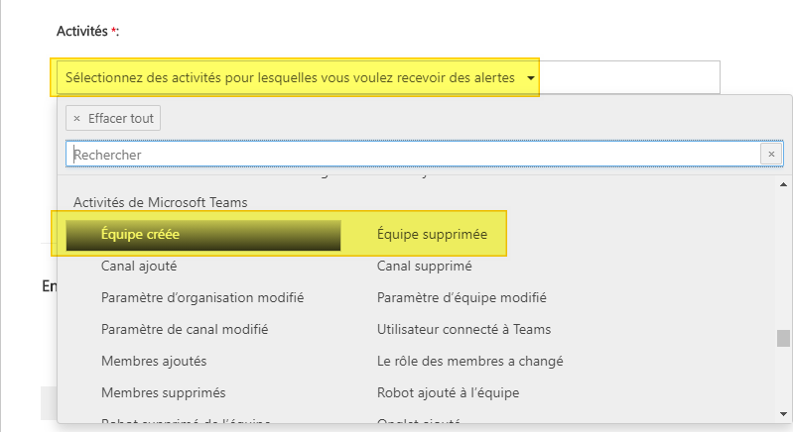Click the Activités de Microsoft Teams header
This screenshot has height=432, width=793.
[x=161, y=202]
